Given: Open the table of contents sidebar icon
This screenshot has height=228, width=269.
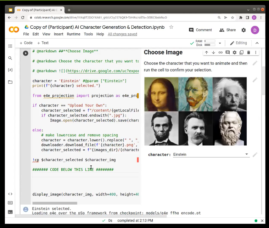Looking at the screenshot, I should [10, 46].
